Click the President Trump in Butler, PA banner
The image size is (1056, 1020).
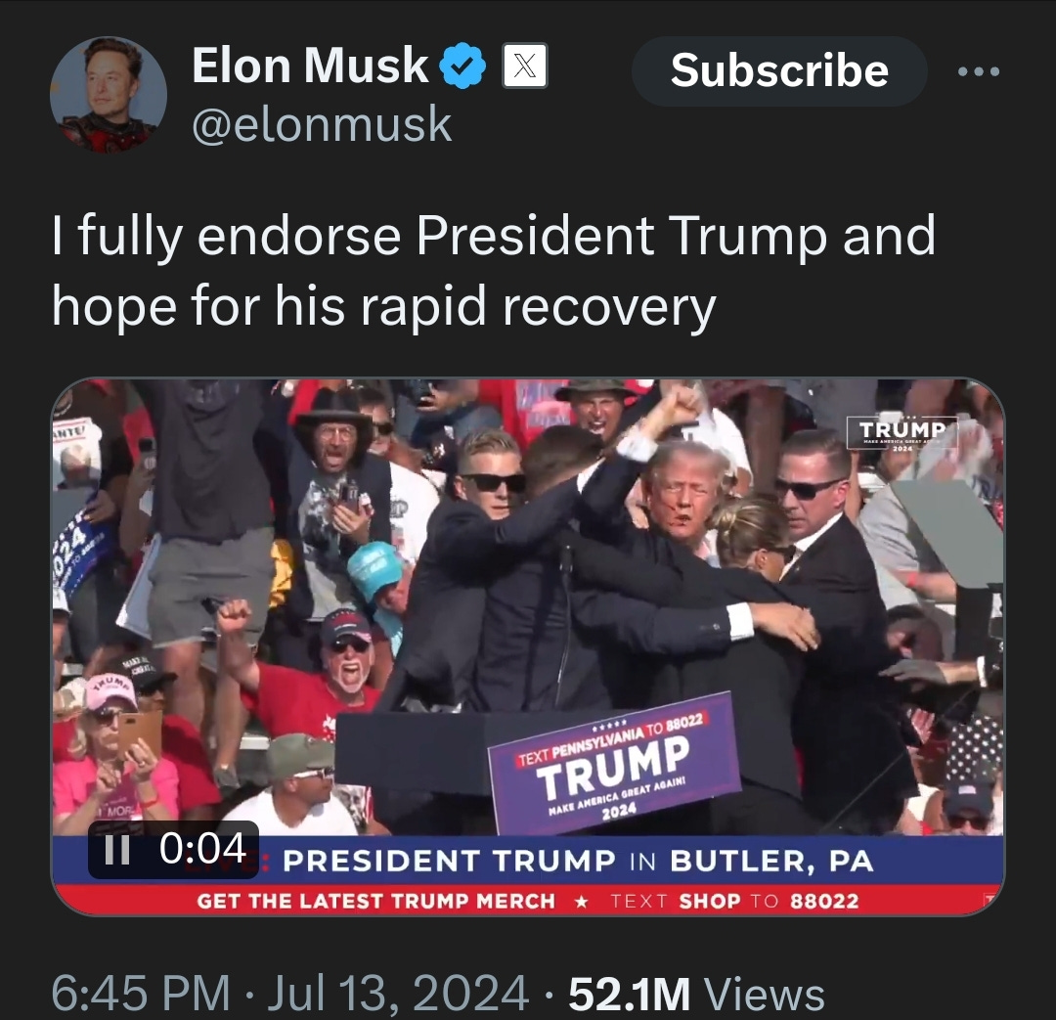578,861
